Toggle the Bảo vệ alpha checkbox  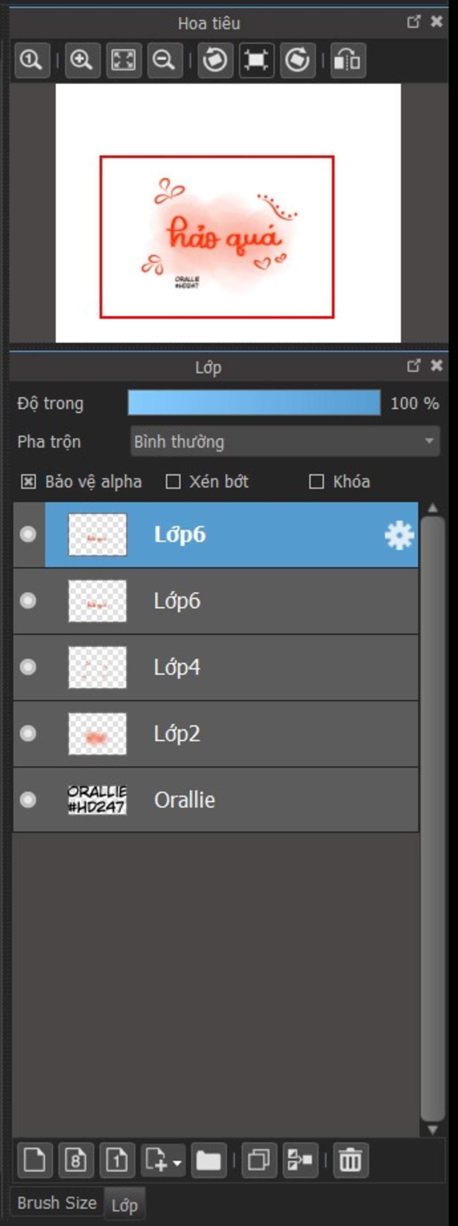pos(29,482)
